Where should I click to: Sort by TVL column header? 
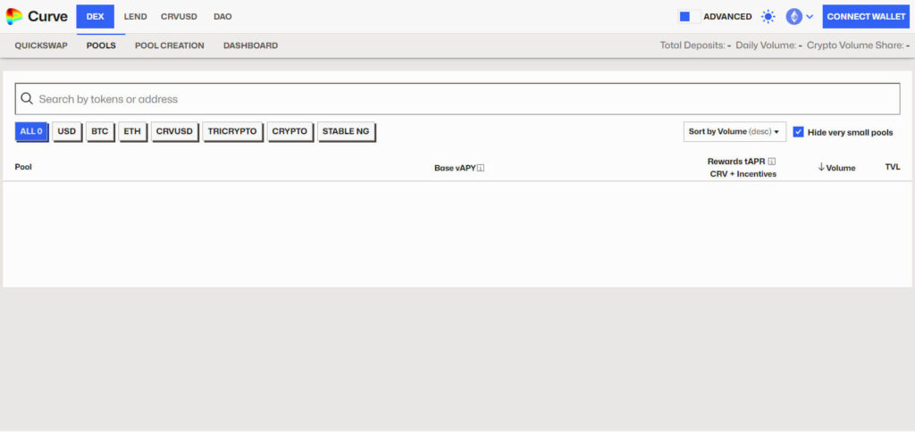tap(893, 167)
